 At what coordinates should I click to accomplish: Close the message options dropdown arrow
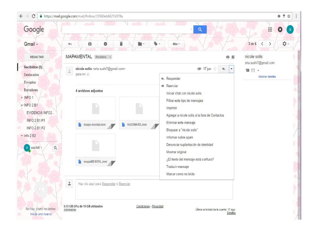(x=231, y=69)
